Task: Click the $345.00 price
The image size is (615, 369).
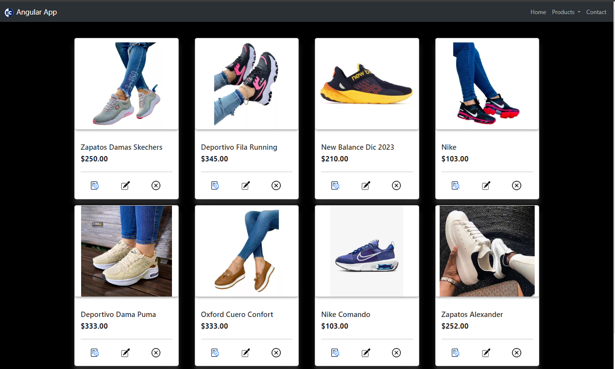Action: pos(215,159)
